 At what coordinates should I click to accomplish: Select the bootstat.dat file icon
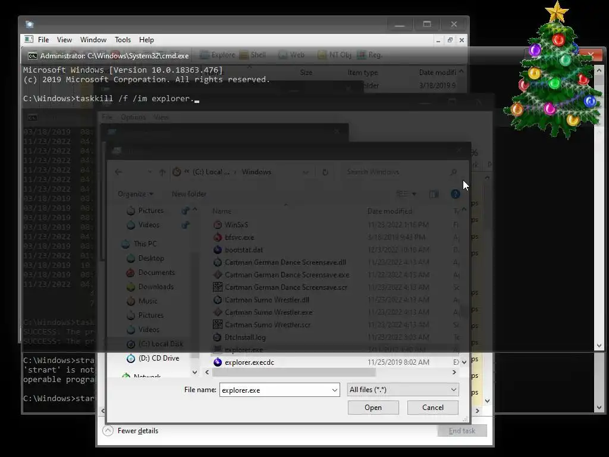click(218, 249)
